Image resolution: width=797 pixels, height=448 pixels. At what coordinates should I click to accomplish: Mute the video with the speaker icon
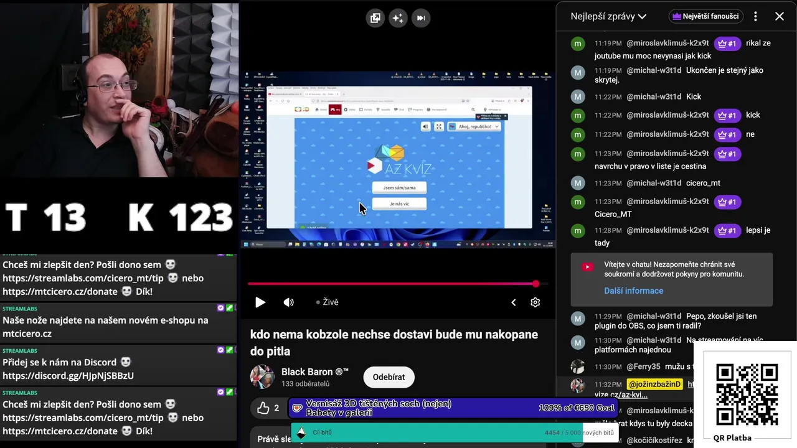(x=288, y=302)
